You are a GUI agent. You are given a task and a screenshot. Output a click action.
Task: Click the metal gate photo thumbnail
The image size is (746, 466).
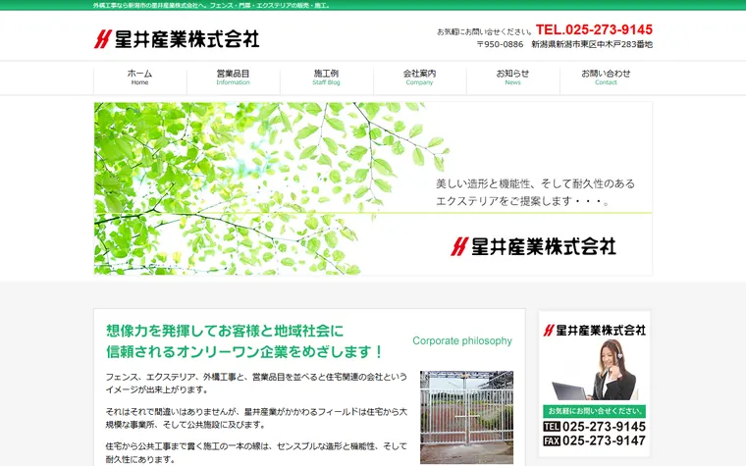[466, 417]
